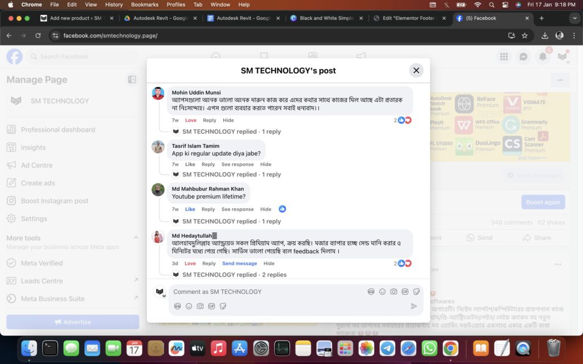The image size is (583, 364).
Task: Open the comment-as profile switcher avatar
Action: 160,292
